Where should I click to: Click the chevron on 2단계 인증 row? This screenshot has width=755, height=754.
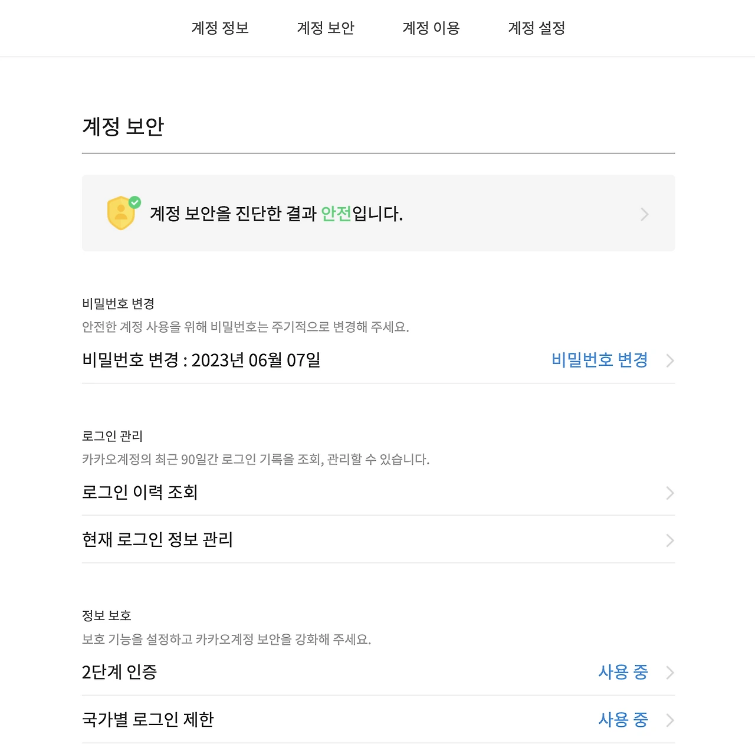tap(670, 673)
